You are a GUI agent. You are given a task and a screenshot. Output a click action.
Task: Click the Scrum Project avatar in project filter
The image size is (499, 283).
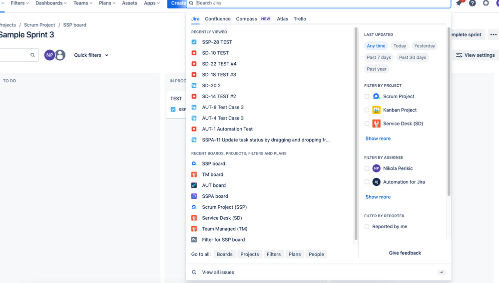coord(377,96)
